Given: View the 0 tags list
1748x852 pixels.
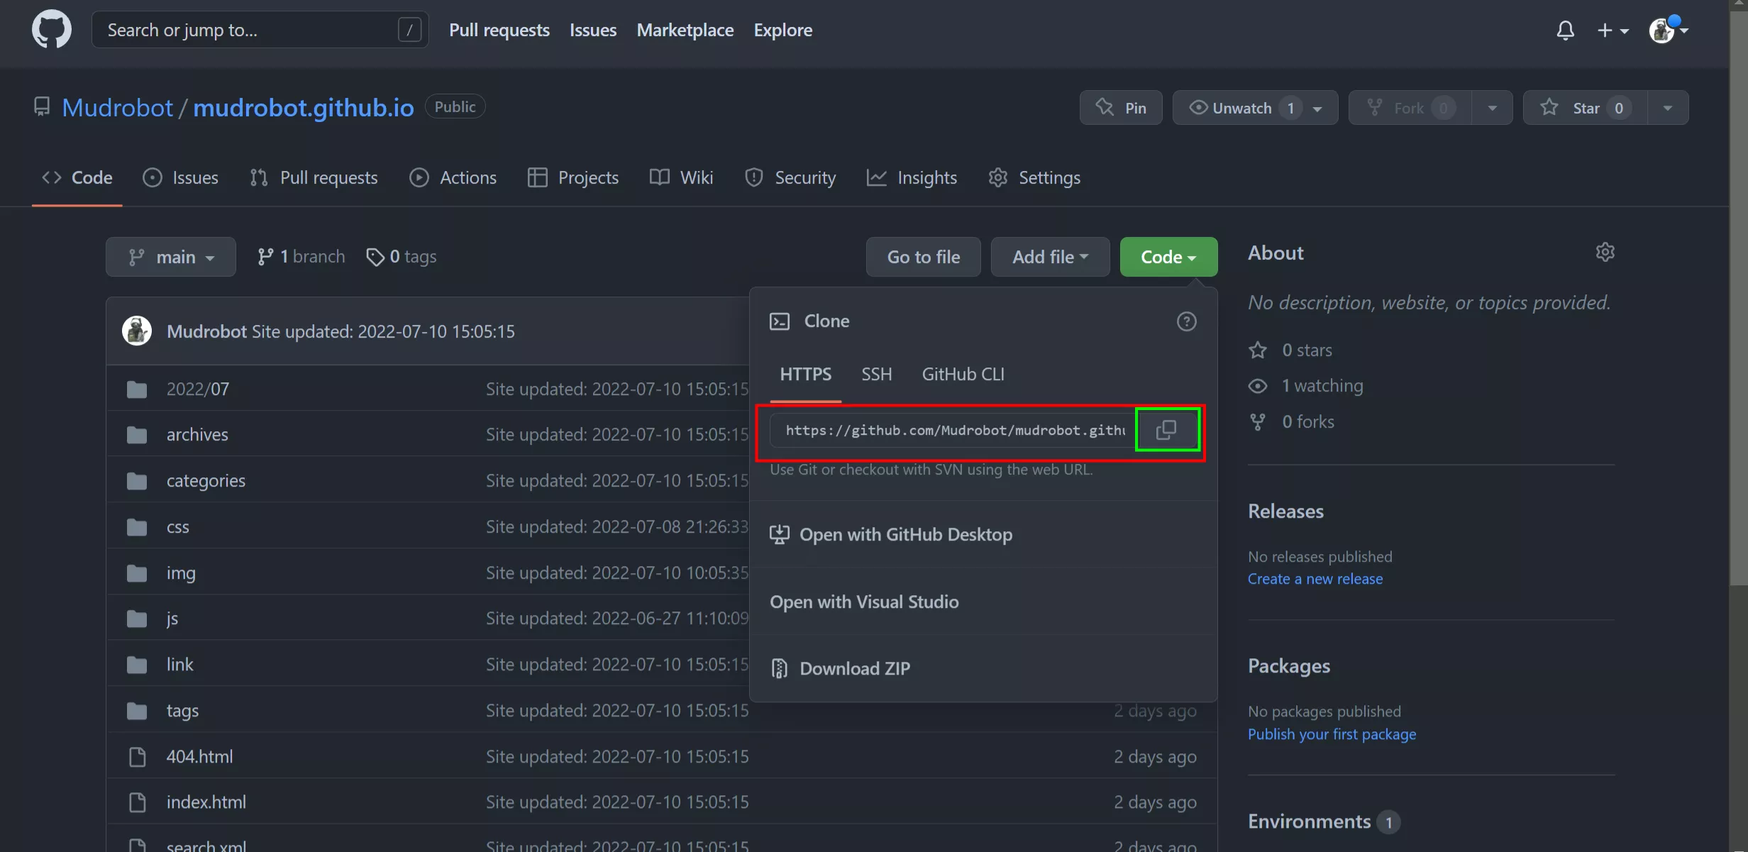Looking at the screenshot, I should click(402, 257).
